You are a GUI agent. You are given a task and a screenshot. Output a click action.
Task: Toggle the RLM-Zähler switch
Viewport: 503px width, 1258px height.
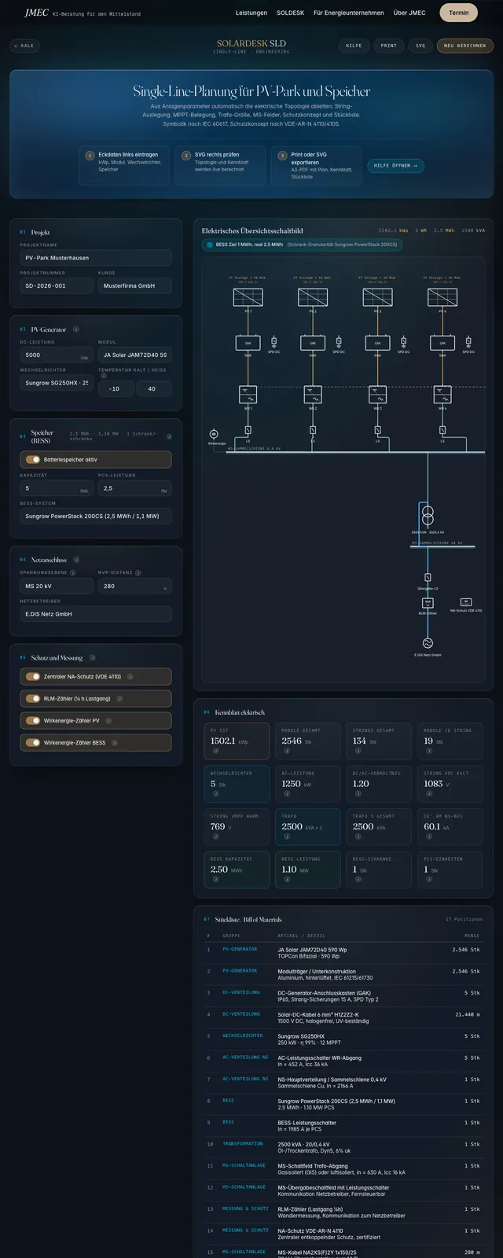click(x=32, y=699)
